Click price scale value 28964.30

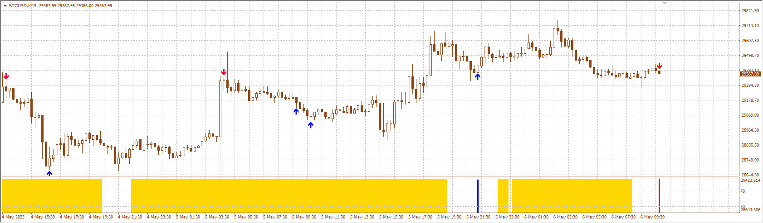(750, 130)
